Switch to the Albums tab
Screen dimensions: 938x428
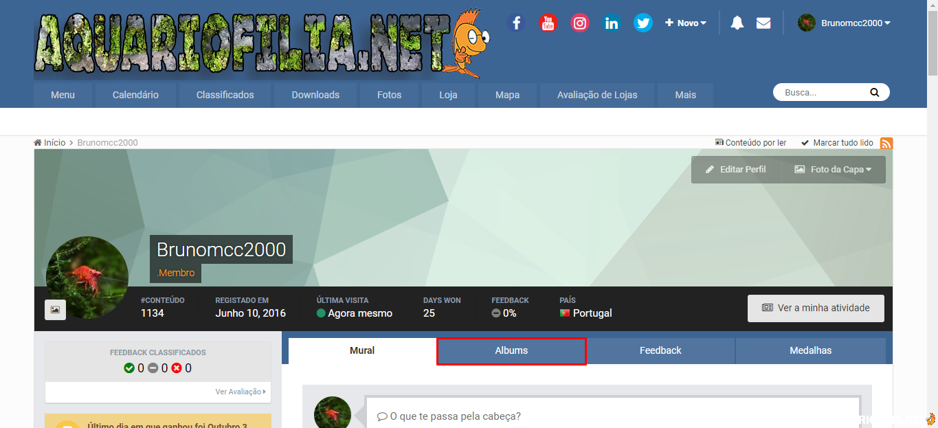tap(511, 350)
